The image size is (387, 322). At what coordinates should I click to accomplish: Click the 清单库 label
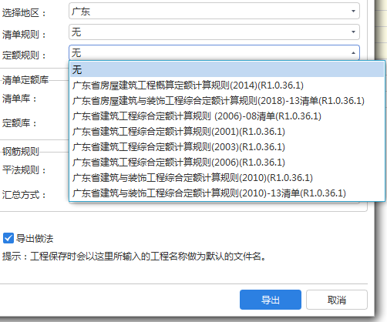pyautogui.click(x=19, y=99)
